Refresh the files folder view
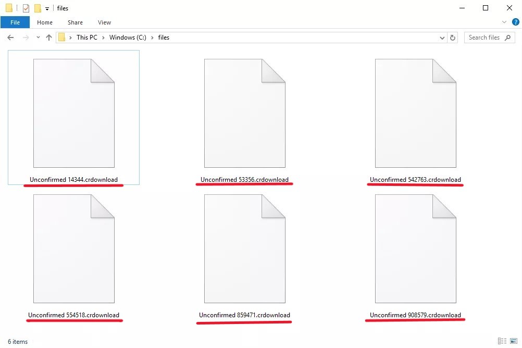The image size is (522, 348). [x=453, y=37]
